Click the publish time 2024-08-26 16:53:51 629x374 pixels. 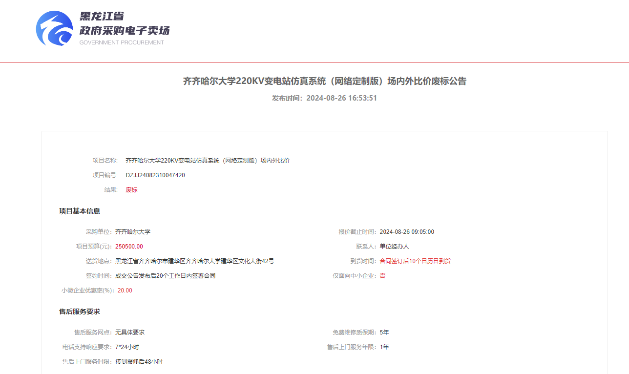click(x=341, y=98)
